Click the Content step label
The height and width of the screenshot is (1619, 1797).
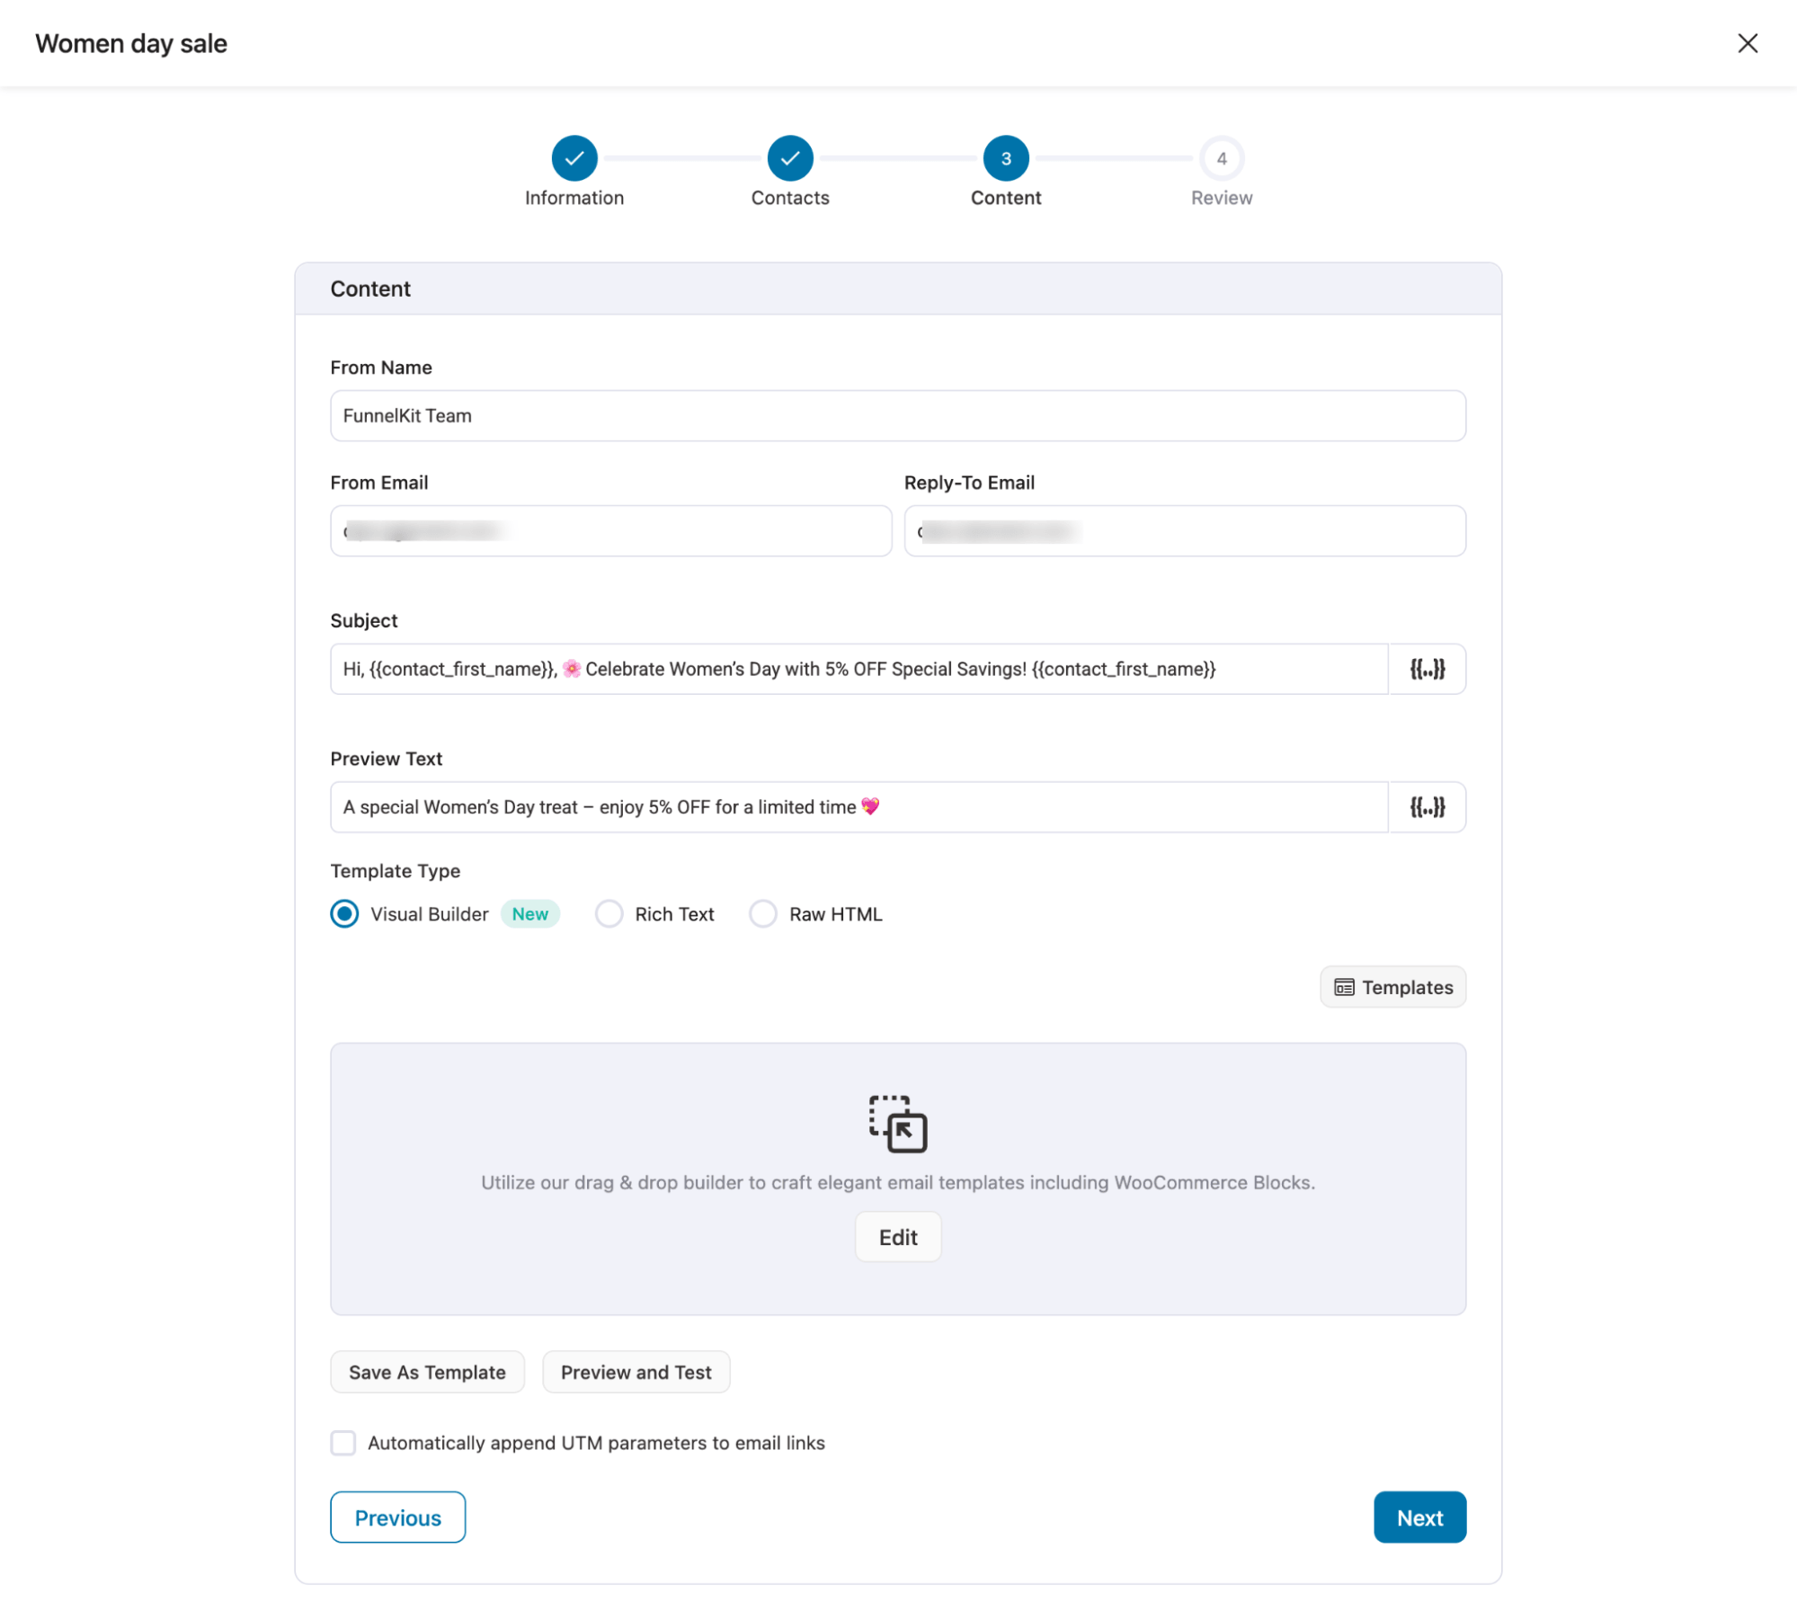(1006, 198)
